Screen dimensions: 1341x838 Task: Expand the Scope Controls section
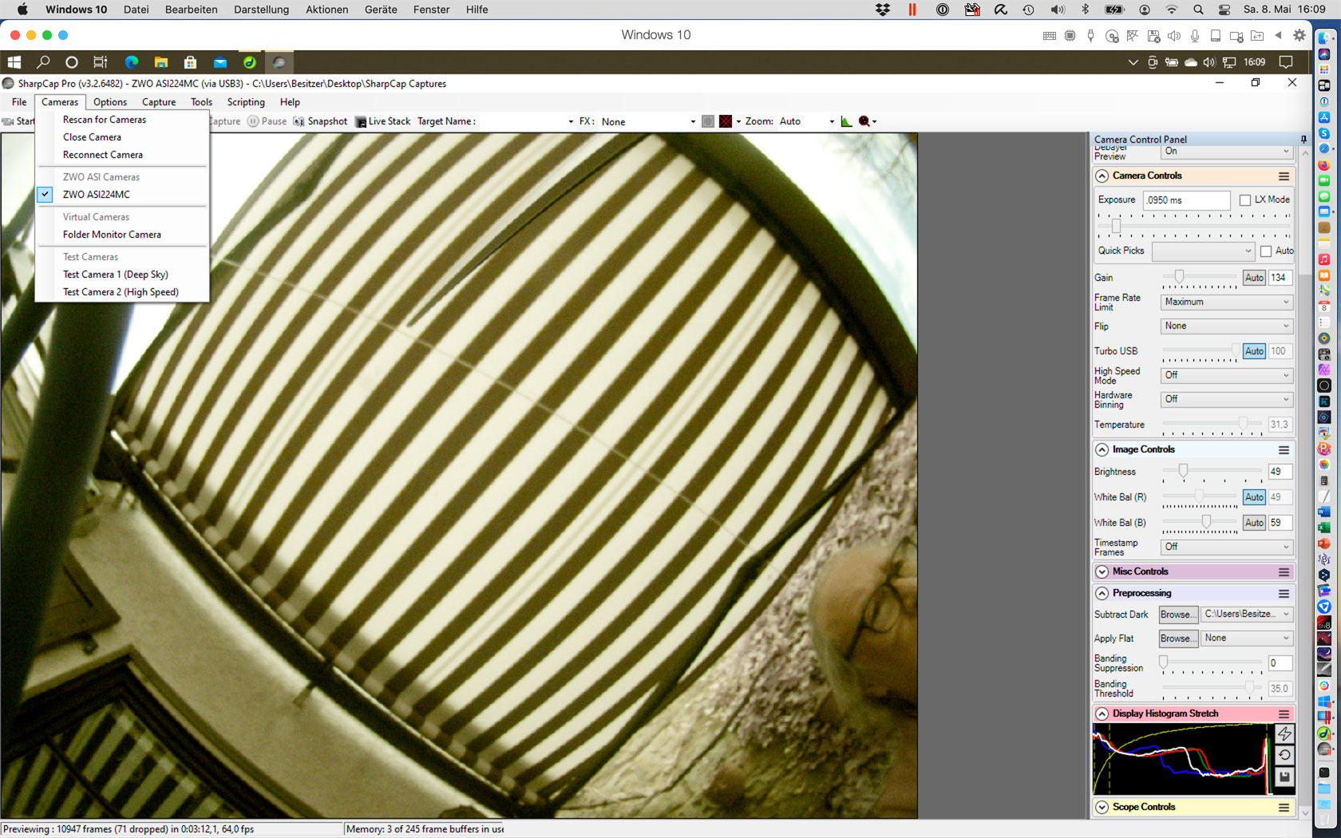pyautogui.click(x=1102, y=808)
